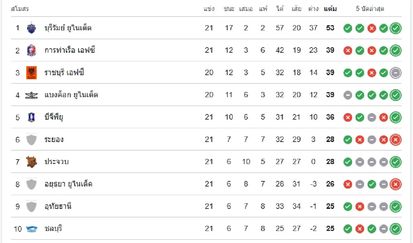Click the grey draw icon in Bangkok United's row
The width and height of the screenshot is (413, 243).
348,95
